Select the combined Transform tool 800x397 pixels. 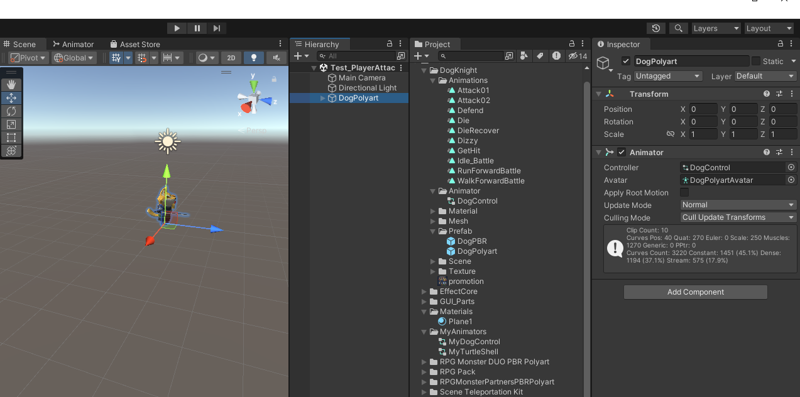click(x=11, y=151)
